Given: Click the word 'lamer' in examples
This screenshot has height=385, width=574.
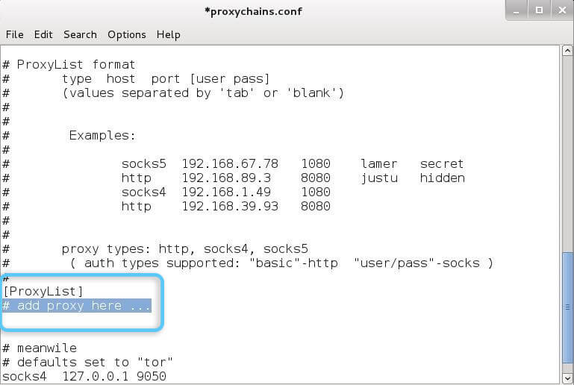Looking at the screenshot, I should [379, 164].
